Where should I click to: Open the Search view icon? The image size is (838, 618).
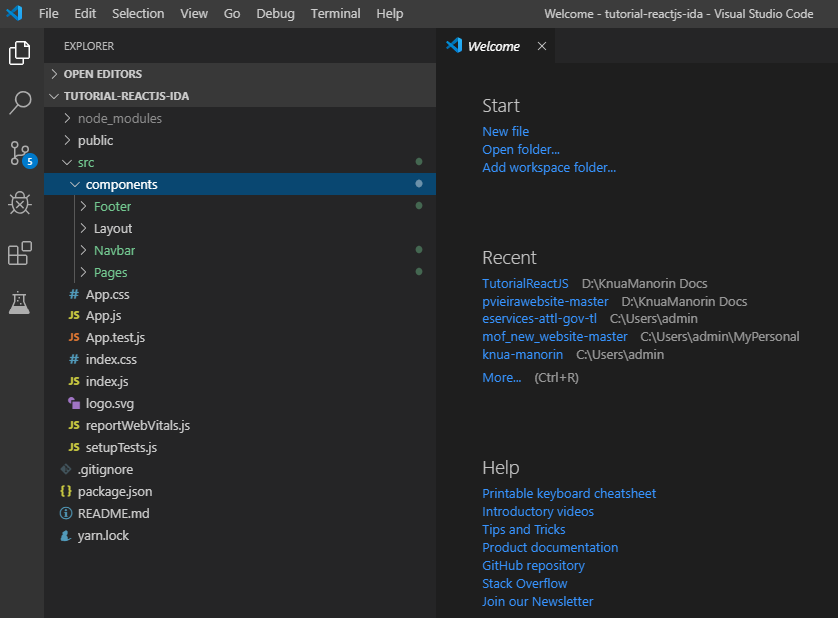click(x=20, y=103)
